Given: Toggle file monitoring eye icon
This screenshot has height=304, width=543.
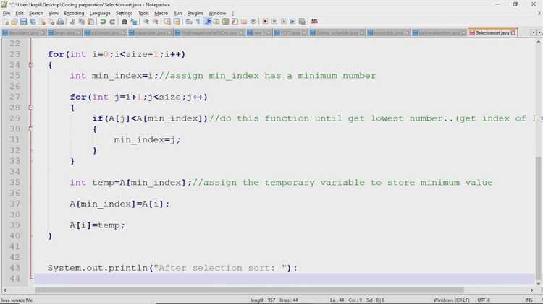Looking at the screenshot, I should 253,22.
